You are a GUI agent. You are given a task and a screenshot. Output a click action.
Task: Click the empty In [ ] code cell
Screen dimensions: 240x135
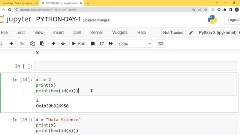tap(135, 66)
